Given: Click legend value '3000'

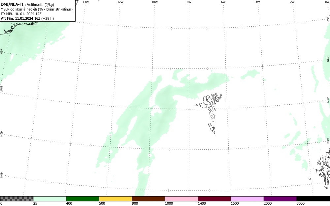Looking at the screenshot, I should 301,203.
